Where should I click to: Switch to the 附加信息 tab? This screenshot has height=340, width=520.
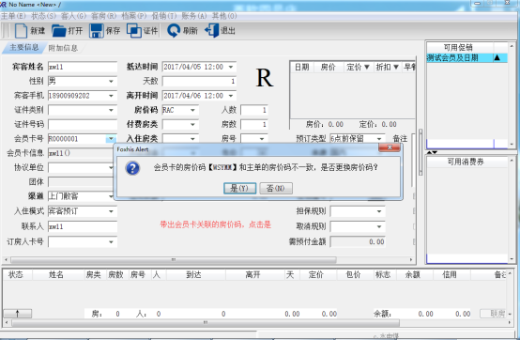click(x=63, y=48)
